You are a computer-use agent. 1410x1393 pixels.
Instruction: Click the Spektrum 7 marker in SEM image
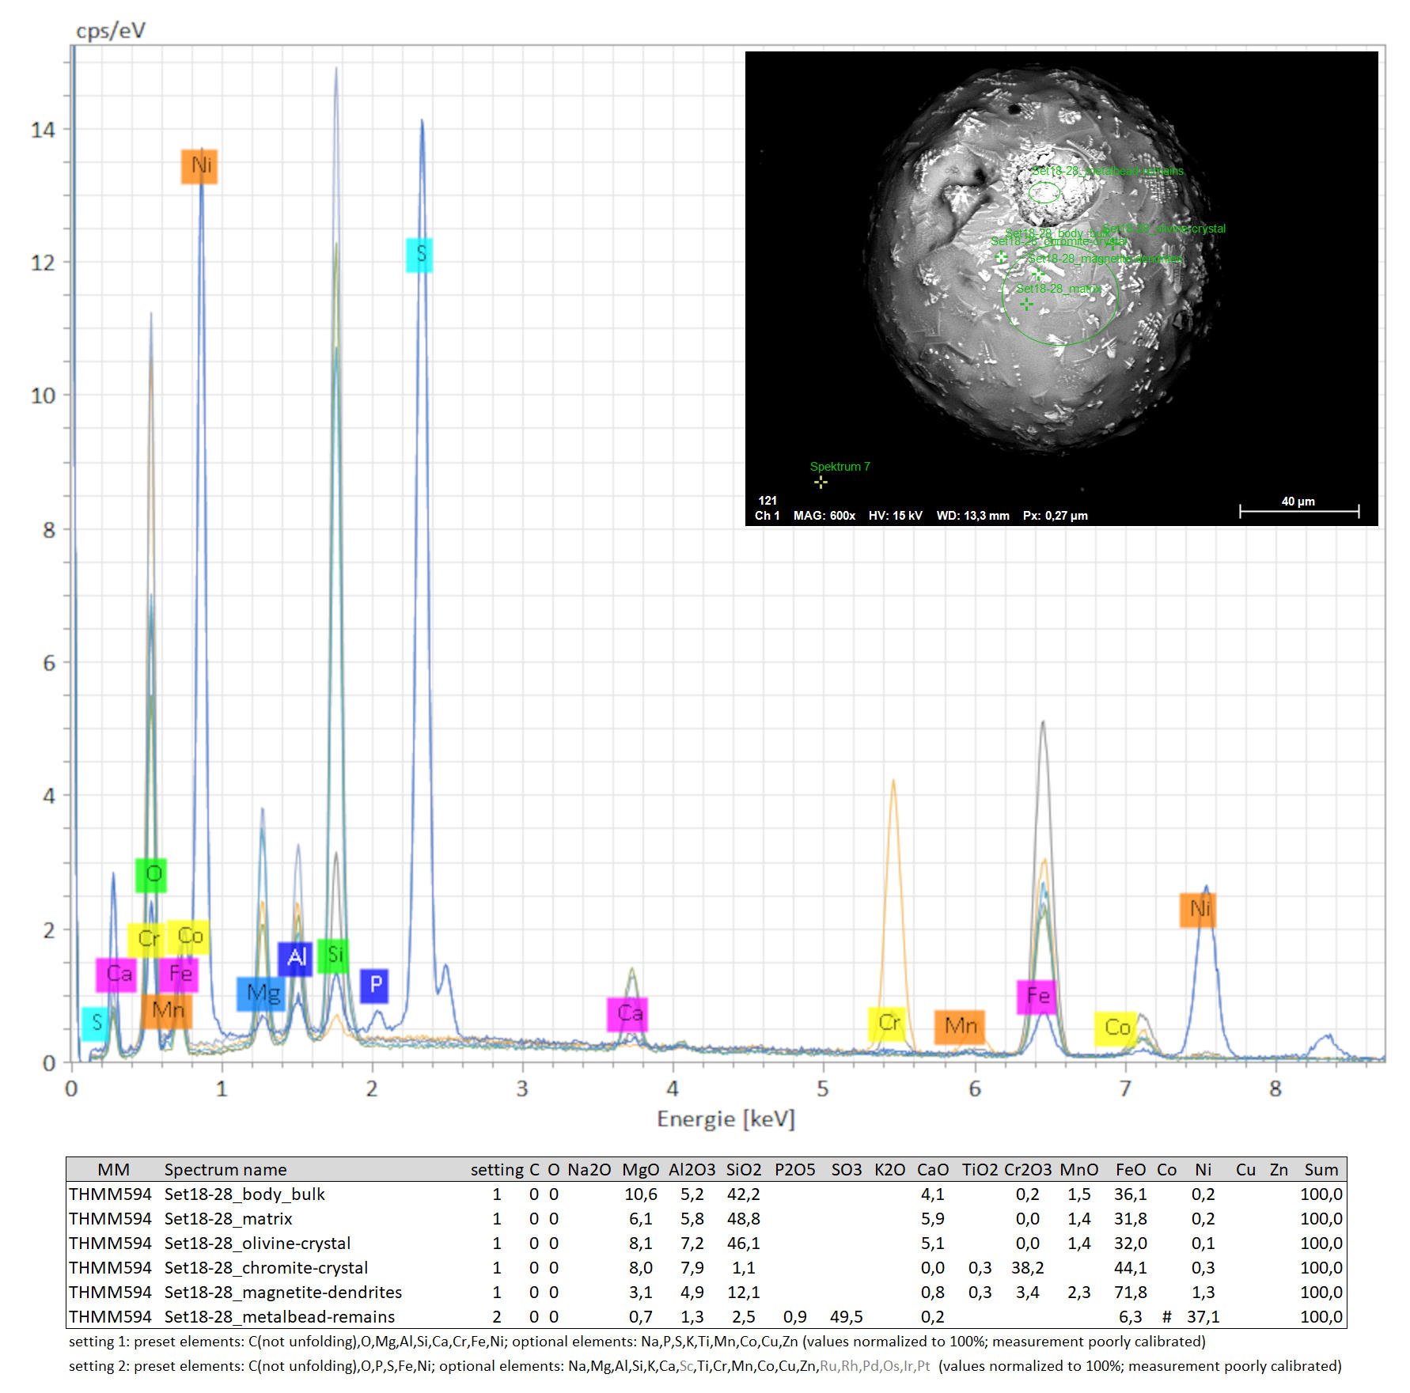coord(821,482)
